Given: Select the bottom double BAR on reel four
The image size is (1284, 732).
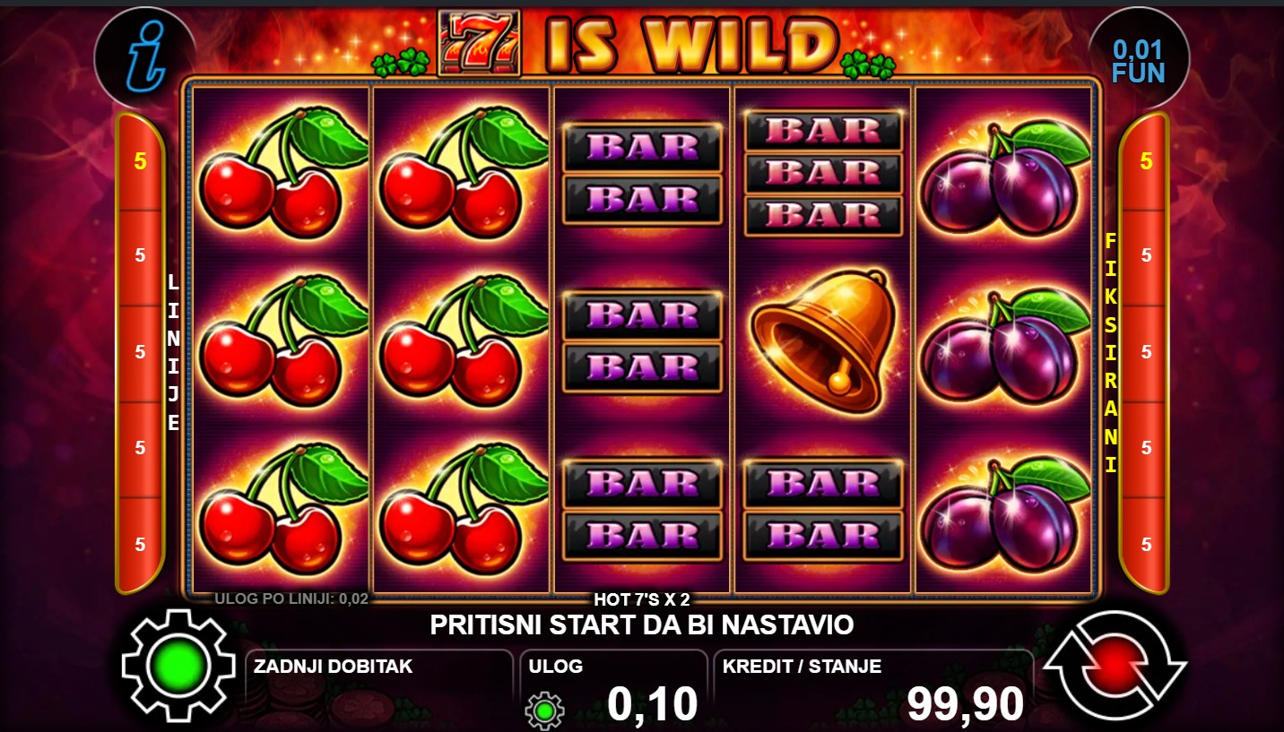Looking at the screenshot, I should (823, 510).
